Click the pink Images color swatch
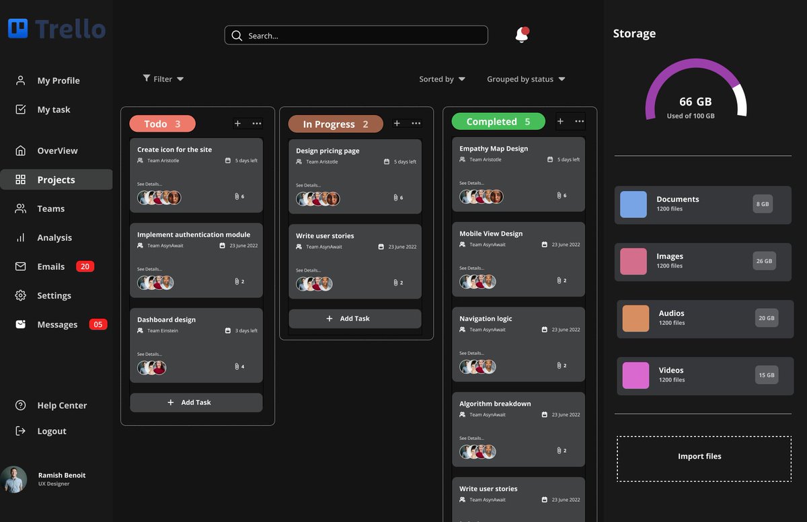Viewport: 807px width, 522px height. (633, 262)
